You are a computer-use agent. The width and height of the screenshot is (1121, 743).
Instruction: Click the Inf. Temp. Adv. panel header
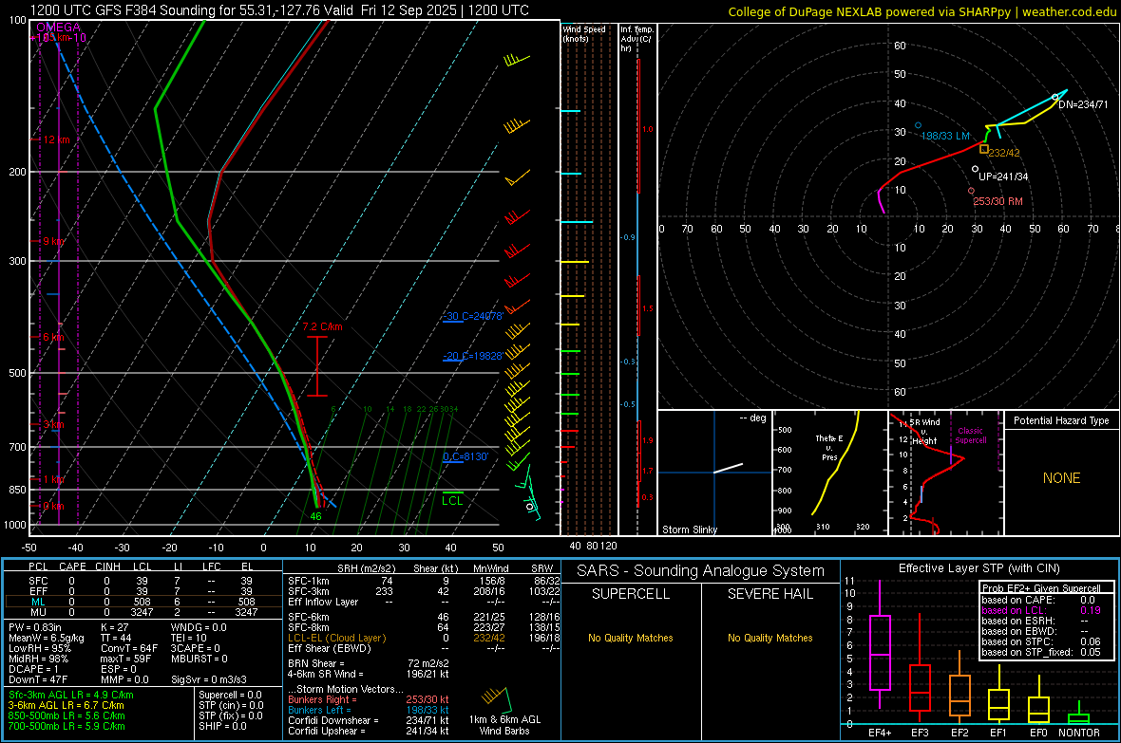click(636, 39)
